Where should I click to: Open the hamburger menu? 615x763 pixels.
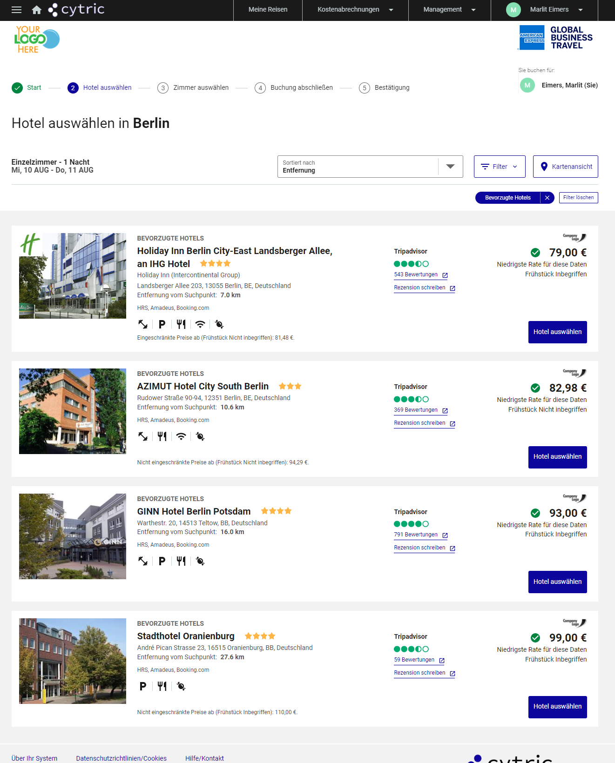(16, 10)
